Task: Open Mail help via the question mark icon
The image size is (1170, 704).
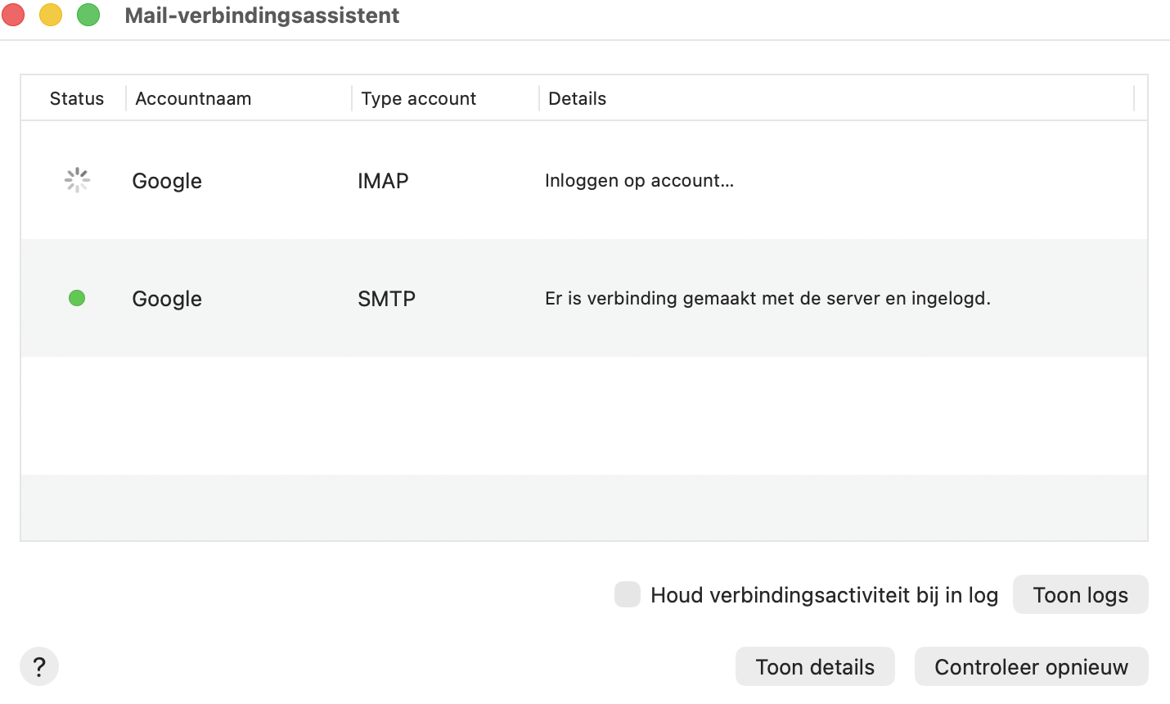Action: pyautogui.click(x=38, y=666)
